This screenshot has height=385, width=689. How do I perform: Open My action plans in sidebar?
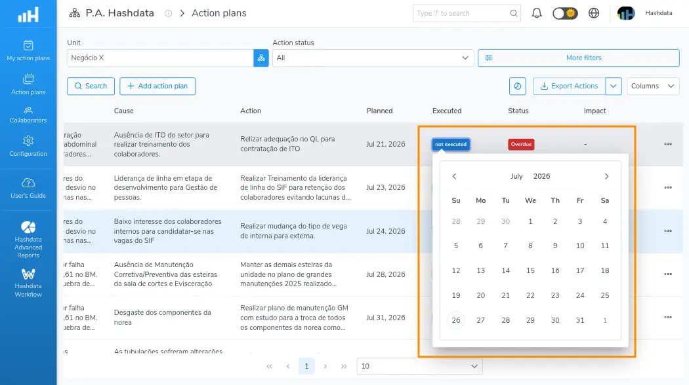[x=28, y=50]
